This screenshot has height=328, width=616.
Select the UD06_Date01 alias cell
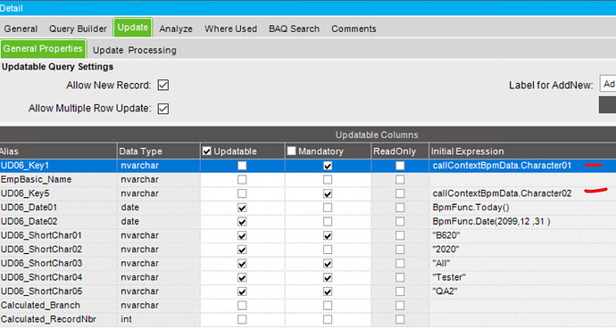(58, 208)
